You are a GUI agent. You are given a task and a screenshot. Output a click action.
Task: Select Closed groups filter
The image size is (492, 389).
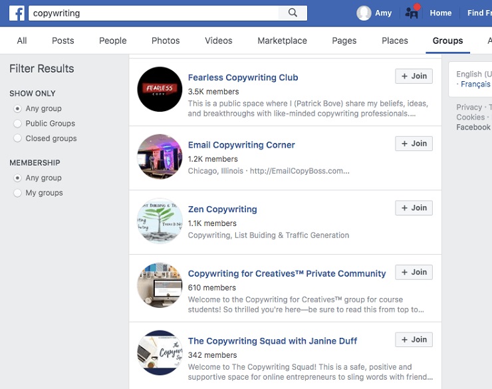point(17,138)
